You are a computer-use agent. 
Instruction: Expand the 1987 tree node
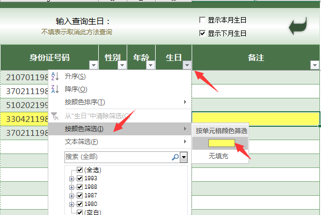(x=71, y=196)
